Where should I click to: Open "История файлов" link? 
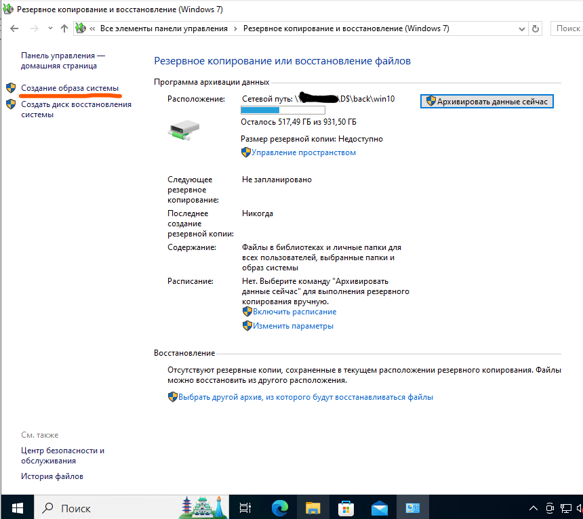pyautogui.click(x=52, y=476)
